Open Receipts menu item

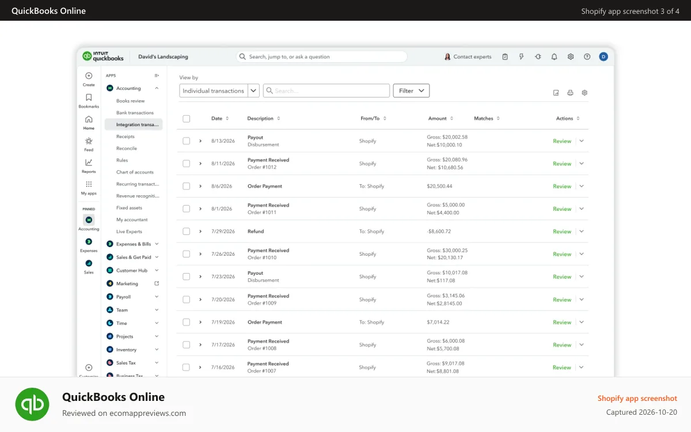point(125,137)
